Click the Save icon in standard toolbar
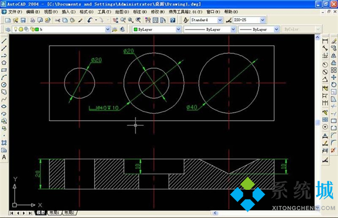The width and height of the screenshot is (338, 218). pos(23,20)
